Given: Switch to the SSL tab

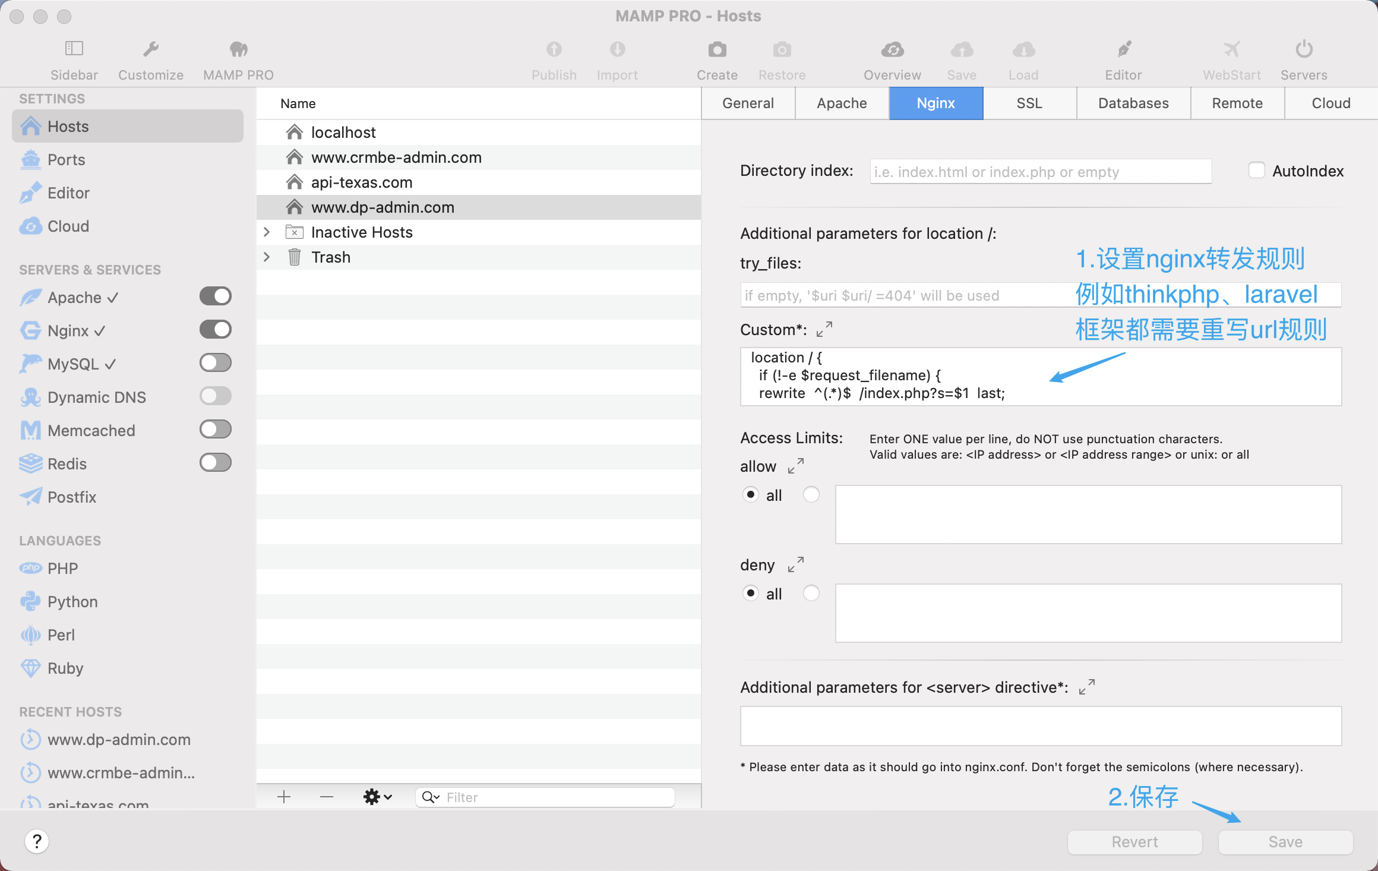Looking at the screenshot, I should point(1029,103).
